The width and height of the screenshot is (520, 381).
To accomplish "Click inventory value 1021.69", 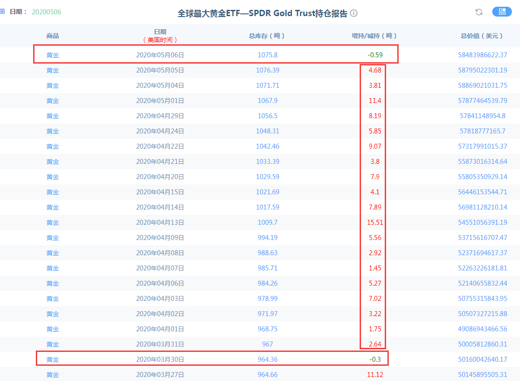I will (x=267, y=193).
